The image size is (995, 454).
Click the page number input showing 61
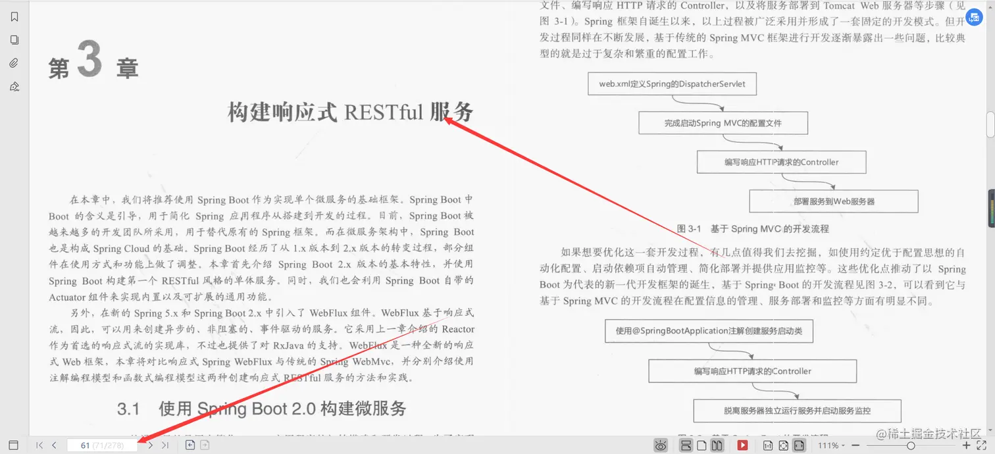(x=102, y=445)
